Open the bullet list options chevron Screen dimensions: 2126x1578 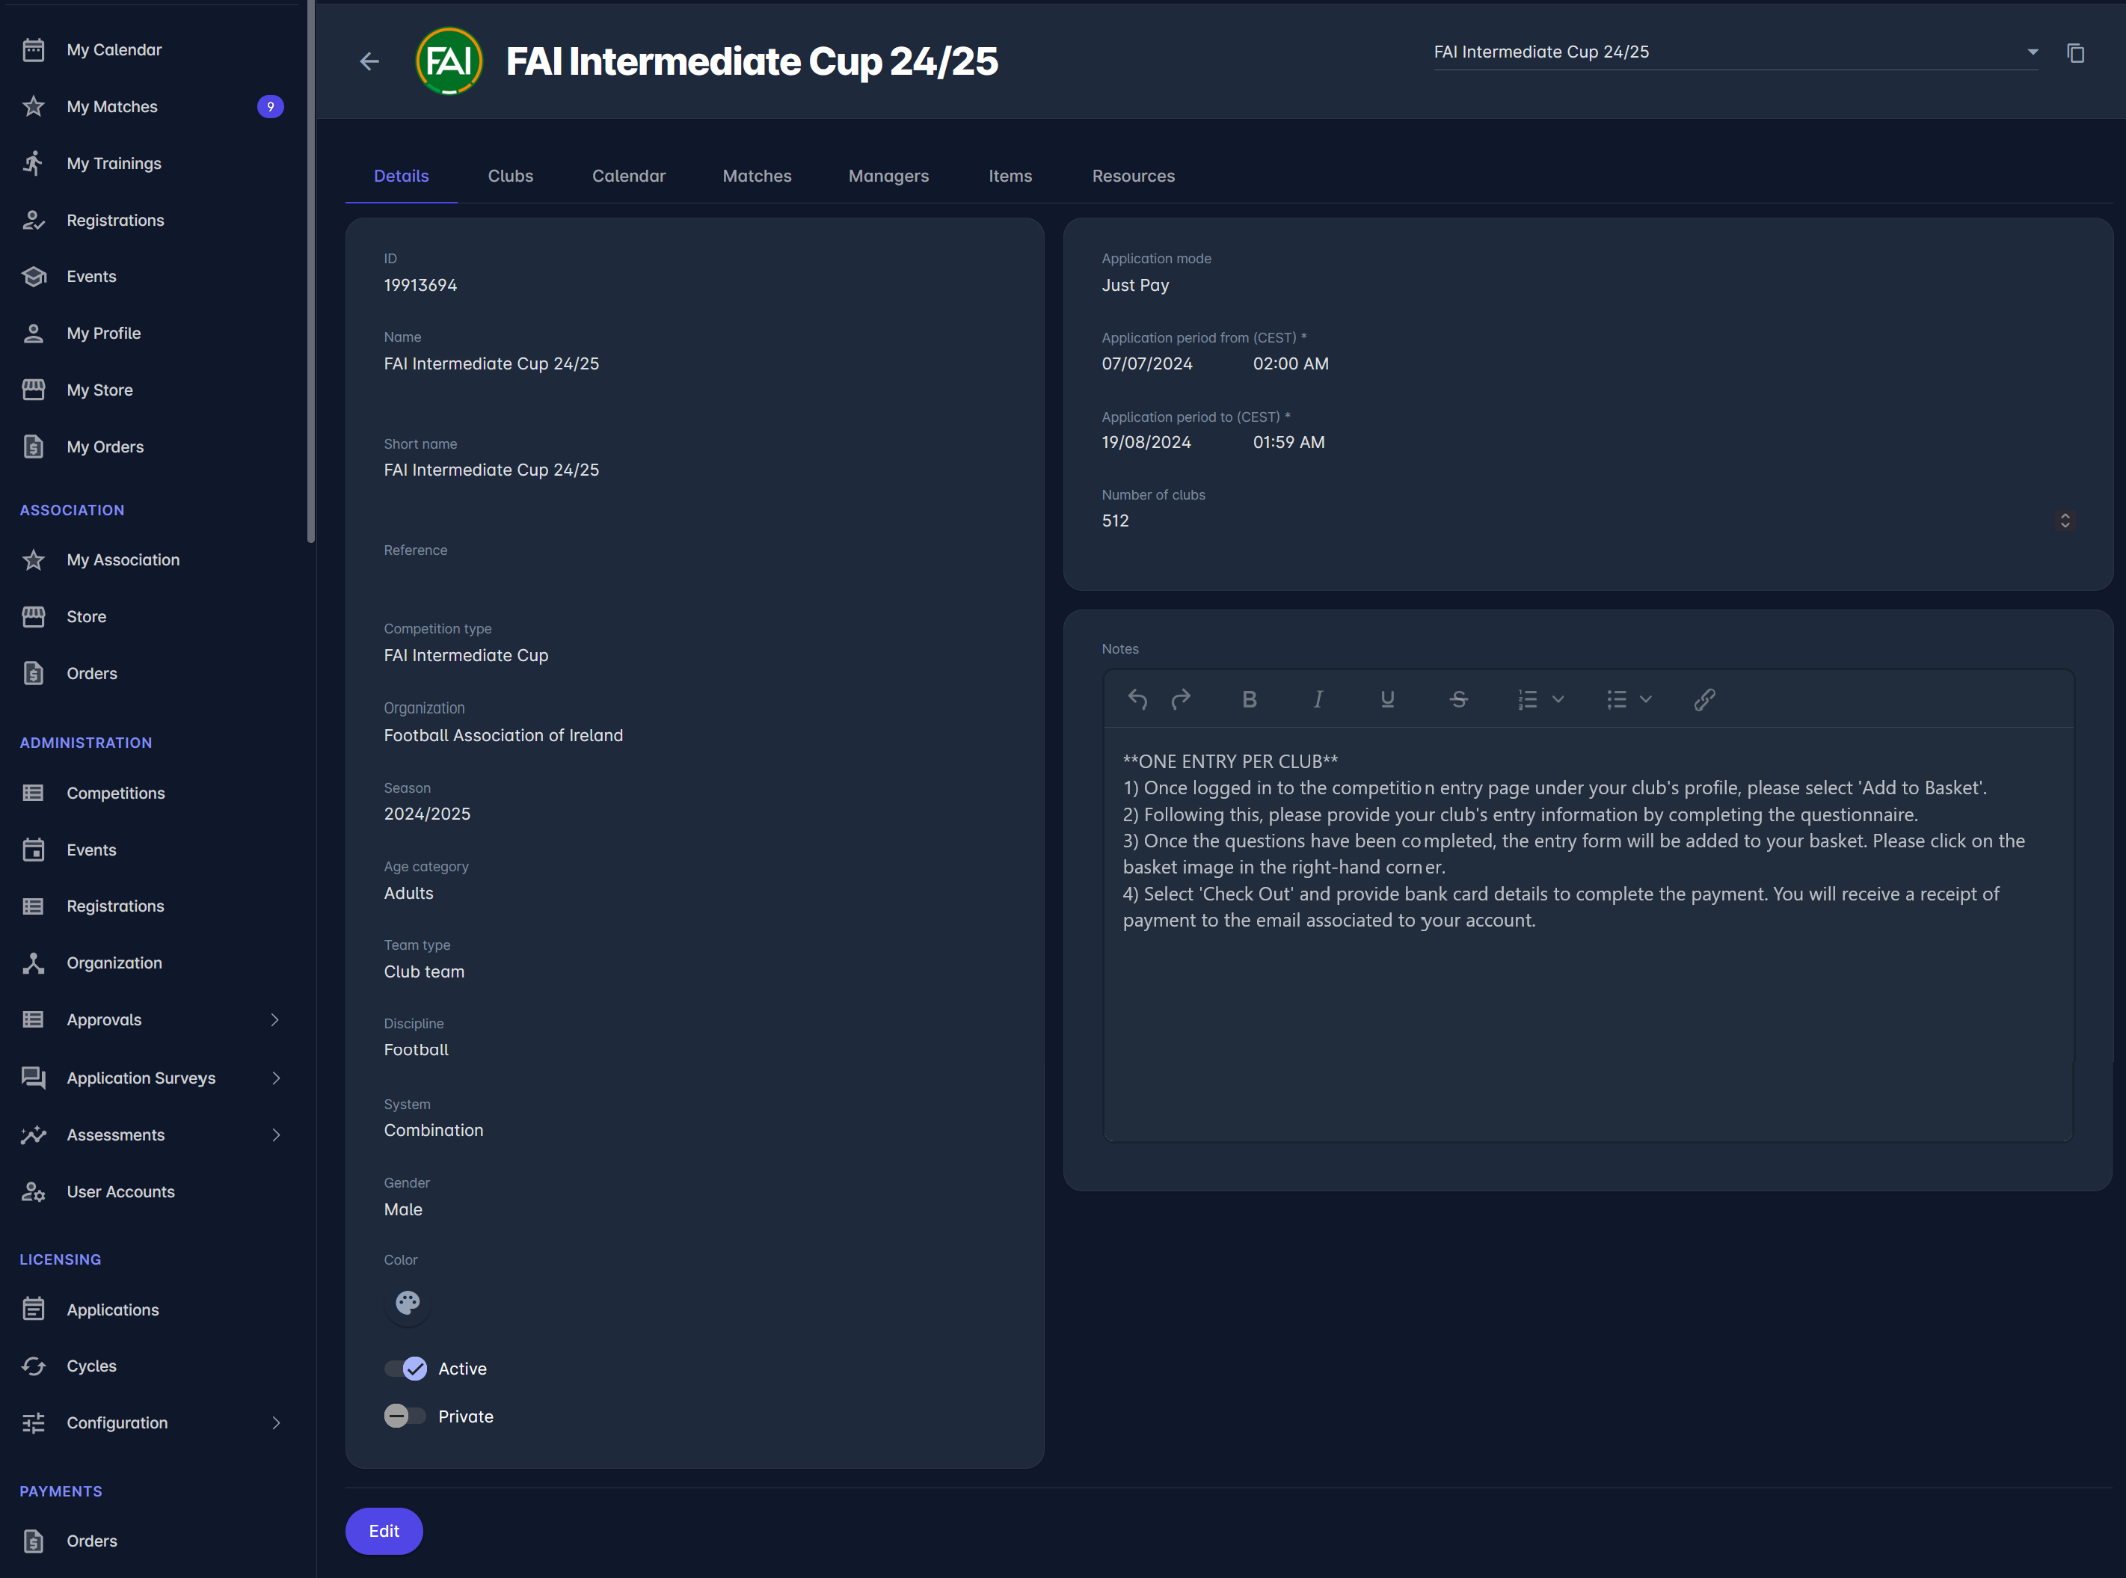pos(1646,699)
